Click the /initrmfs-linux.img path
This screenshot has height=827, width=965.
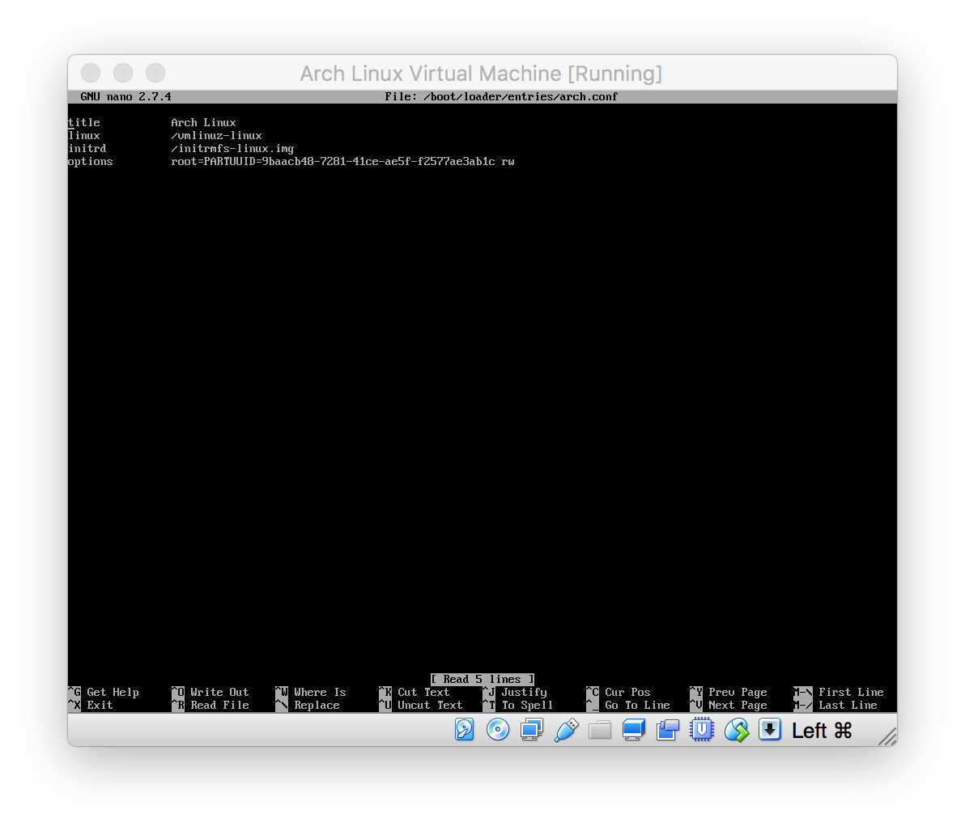[x=232, y=149]
